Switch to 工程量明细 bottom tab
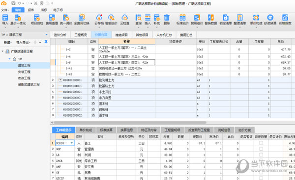This screenshot has width=295, height=180. (x=173, y=130)
